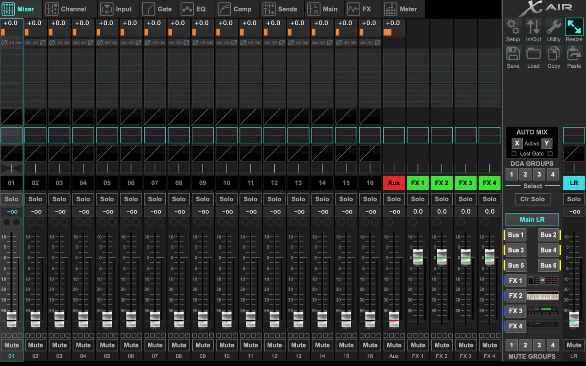
Task: Click the Clr Solo button
Action: pyautogui.click(x=532, y=199)
